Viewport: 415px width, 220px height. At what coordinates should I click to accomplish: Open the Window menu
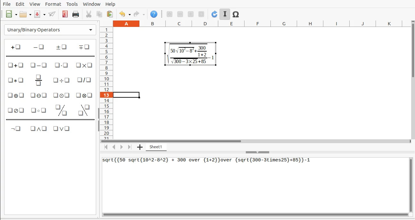pos(92,4)
